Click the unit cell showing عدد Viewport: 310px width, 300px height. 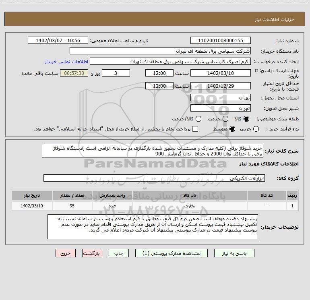(112, 206)
